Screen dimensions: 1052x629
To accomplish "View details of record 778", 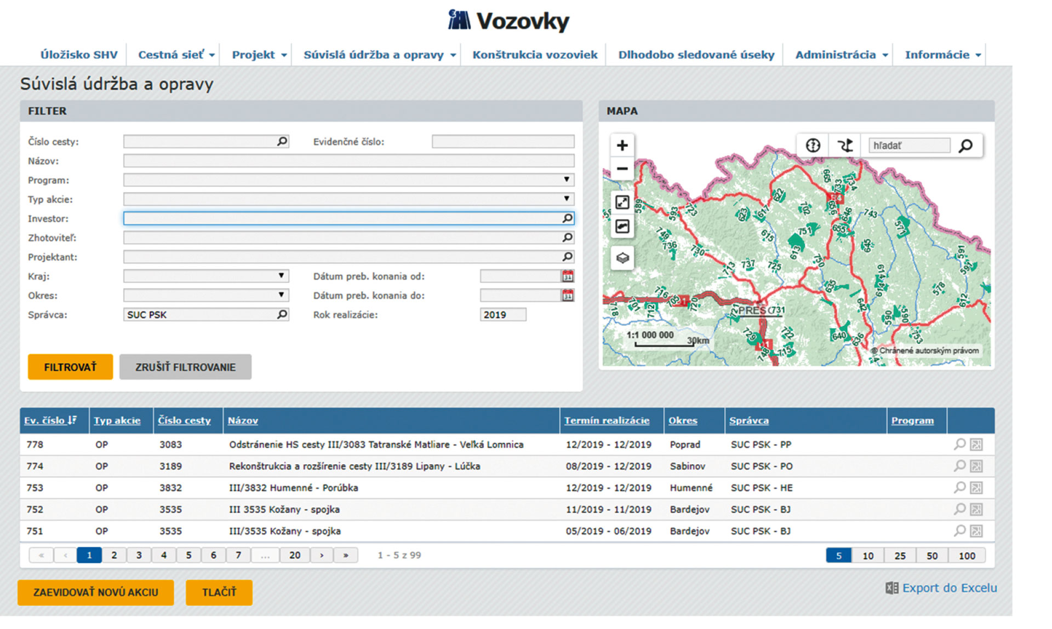I will pos(959,445).
